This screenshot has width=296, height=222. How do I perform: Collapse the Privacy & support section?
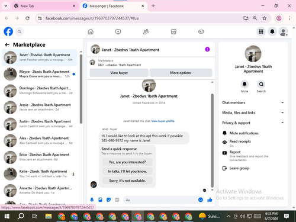253,123
